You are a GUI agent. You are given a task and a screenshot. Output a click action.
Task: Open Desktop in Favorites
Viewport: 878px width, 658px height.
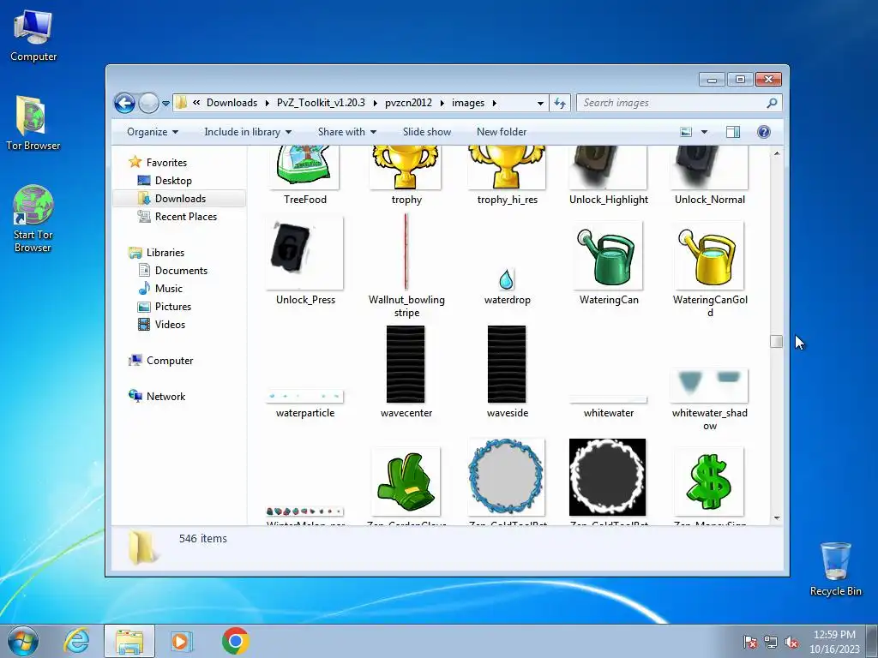[x=173, y=181]
